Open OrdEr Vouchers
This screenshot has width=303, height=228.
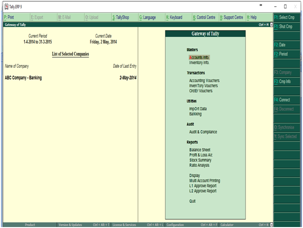tap(201, 91)
